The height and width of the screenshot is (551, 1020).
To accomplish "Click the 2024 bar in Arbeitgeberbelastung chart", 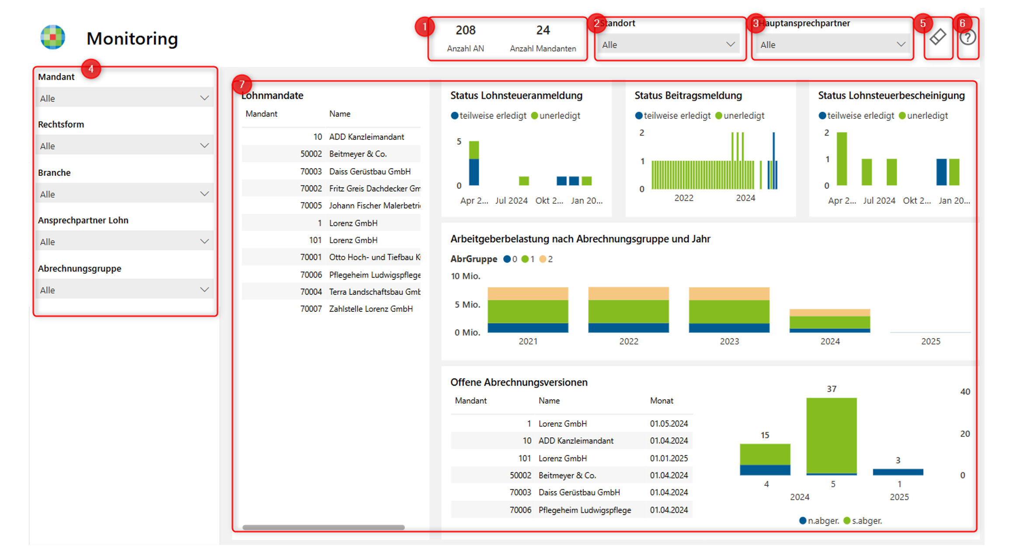I will click(x=830, y=321).
